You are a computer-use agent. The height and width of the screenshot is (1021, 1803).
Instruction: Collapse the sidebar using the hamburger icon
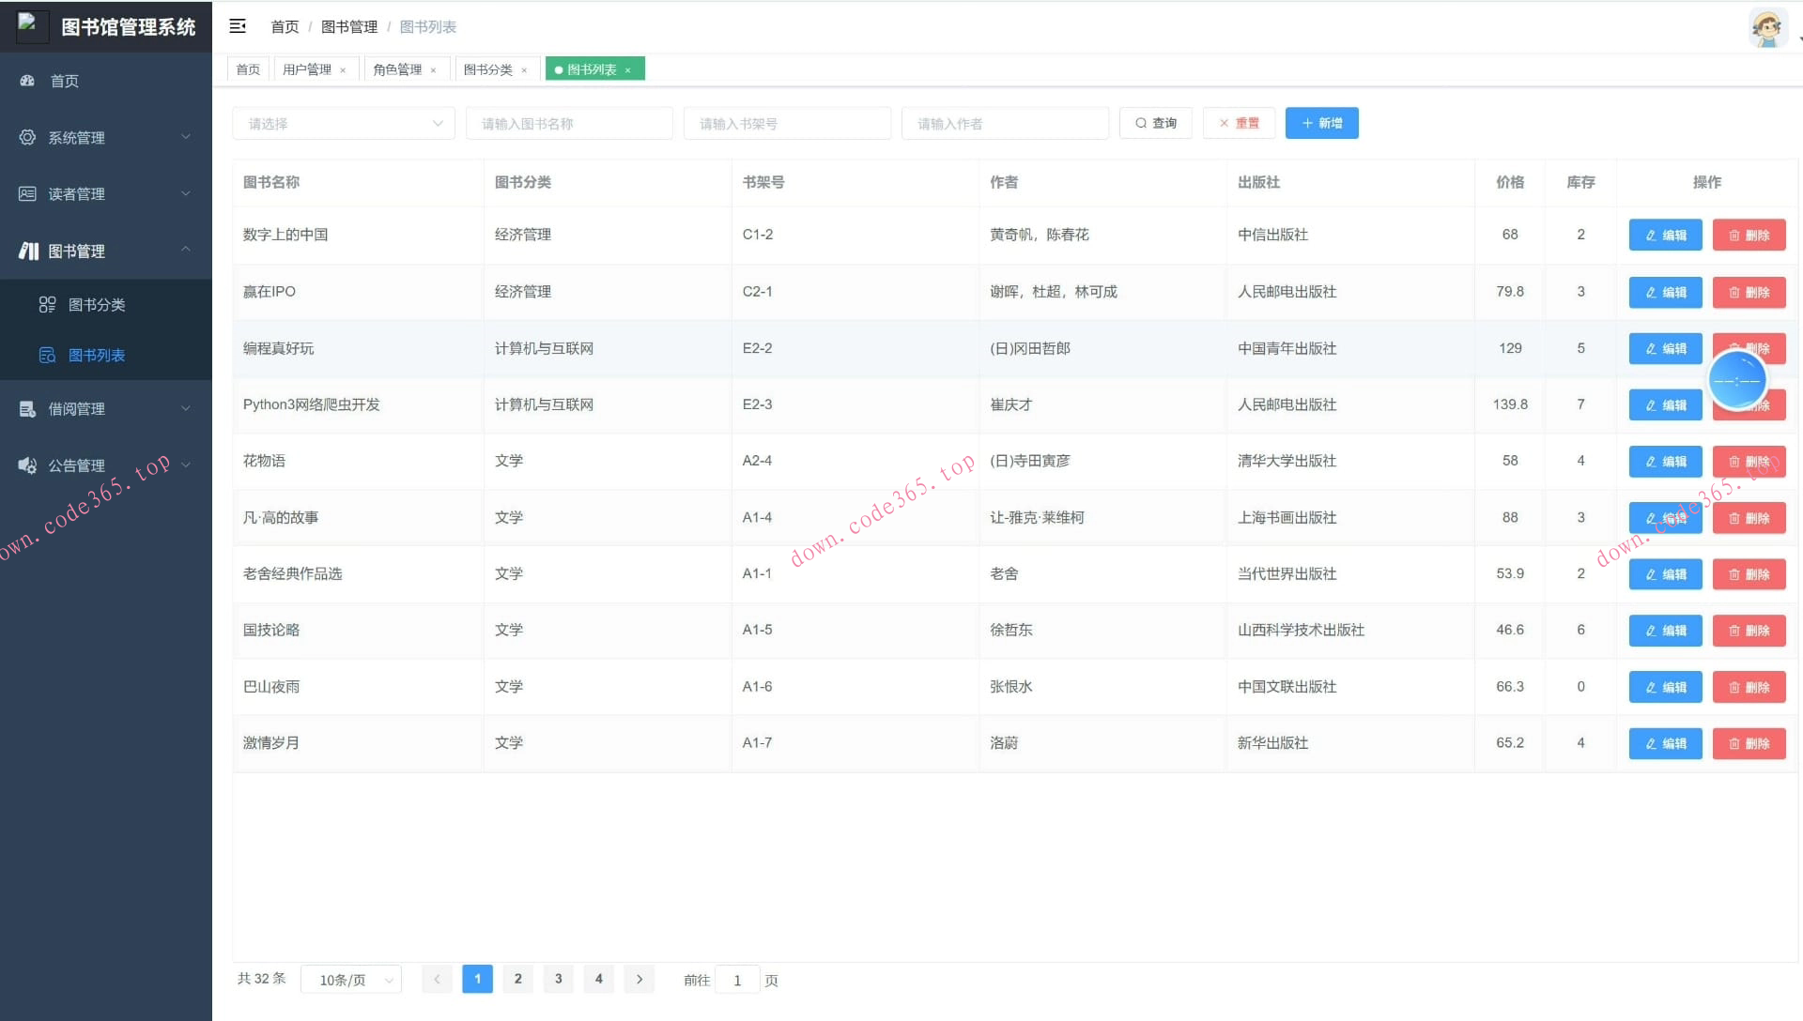click(237, 26)
